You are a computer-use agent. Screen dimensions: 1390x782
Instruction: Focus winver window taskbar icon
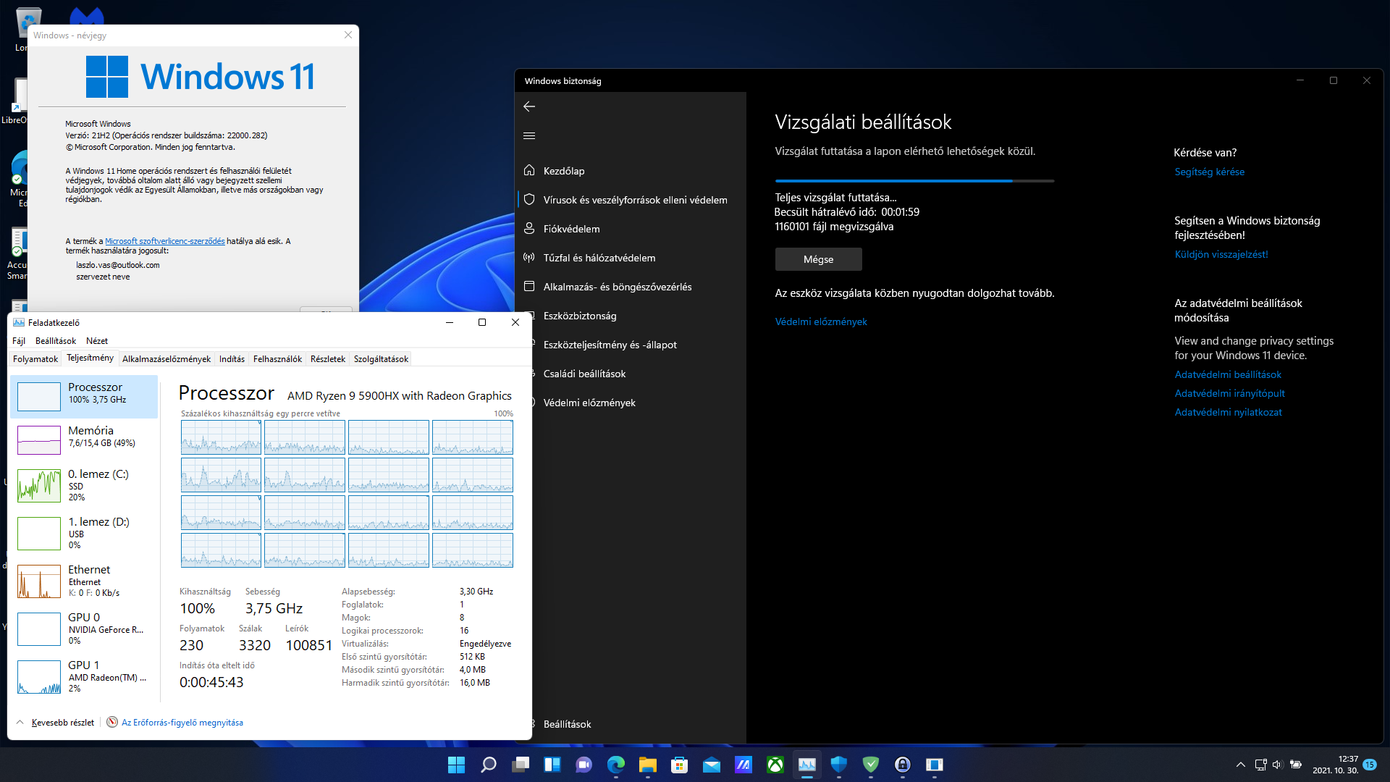click(x=935, y=765)
